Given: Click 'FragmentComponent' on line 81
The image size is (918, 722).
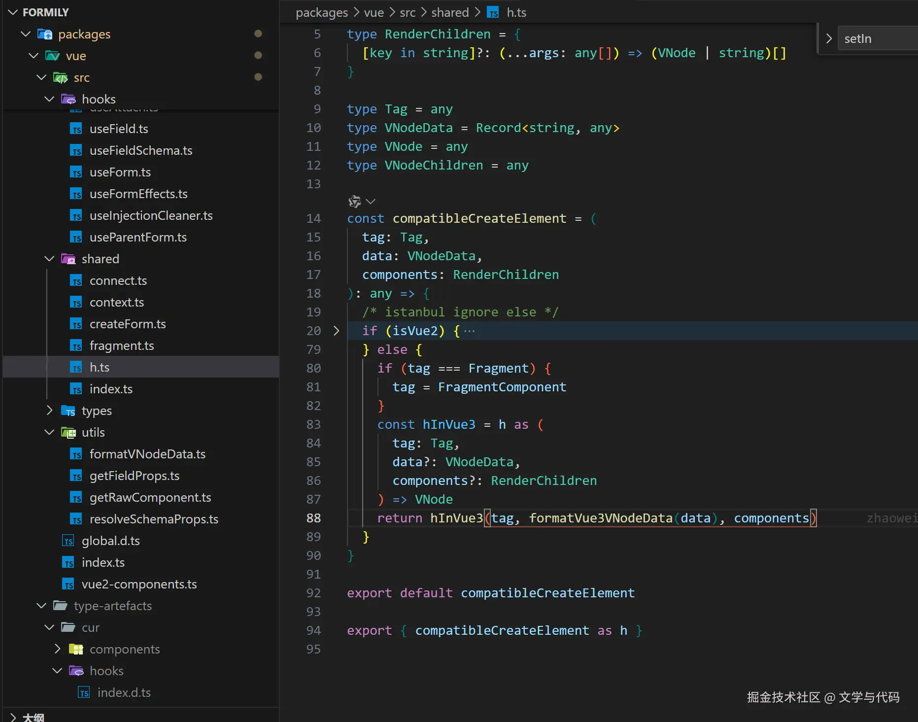Looking at the screenshot, I should coord(502,387).
